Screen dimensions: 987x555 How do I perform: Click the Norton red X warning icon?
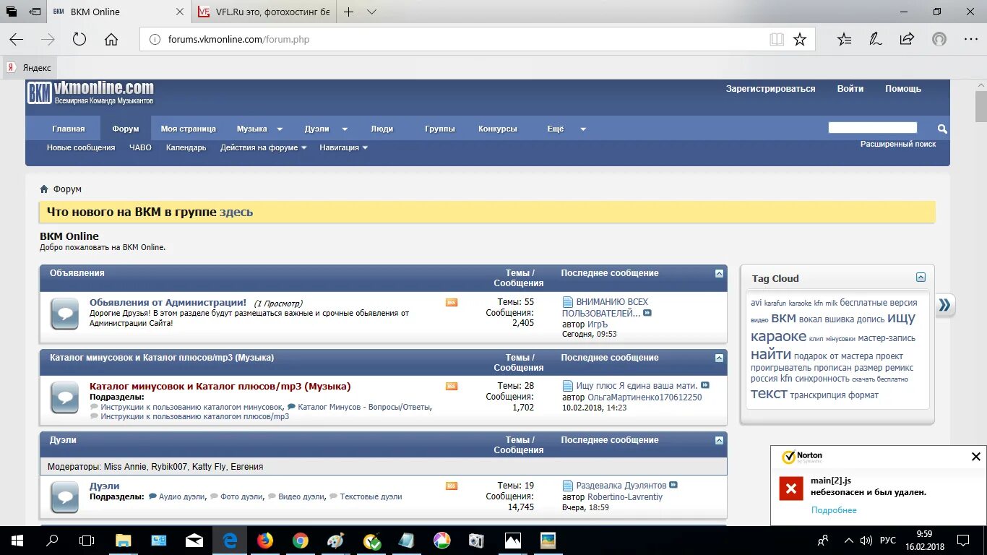click(790, 489)
